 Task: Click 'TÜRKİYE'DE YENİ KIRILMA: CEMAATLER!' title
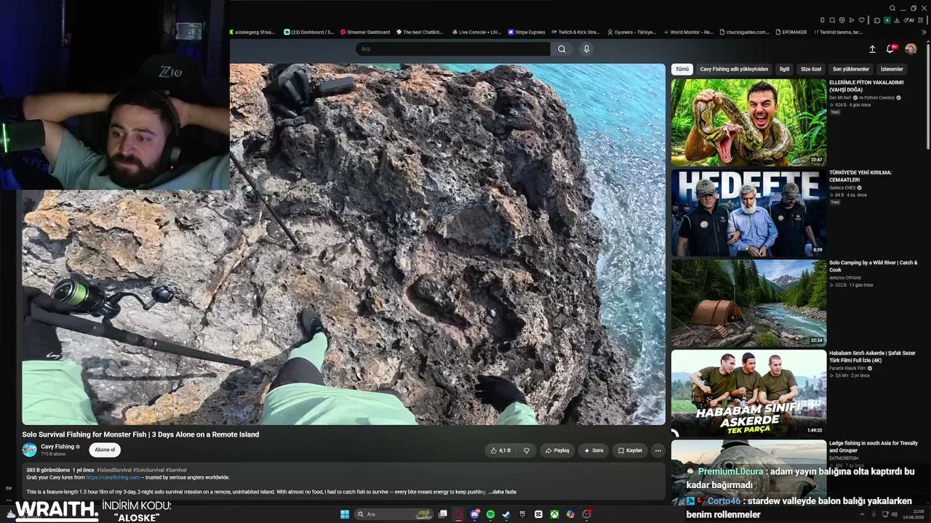pos(860,176)
